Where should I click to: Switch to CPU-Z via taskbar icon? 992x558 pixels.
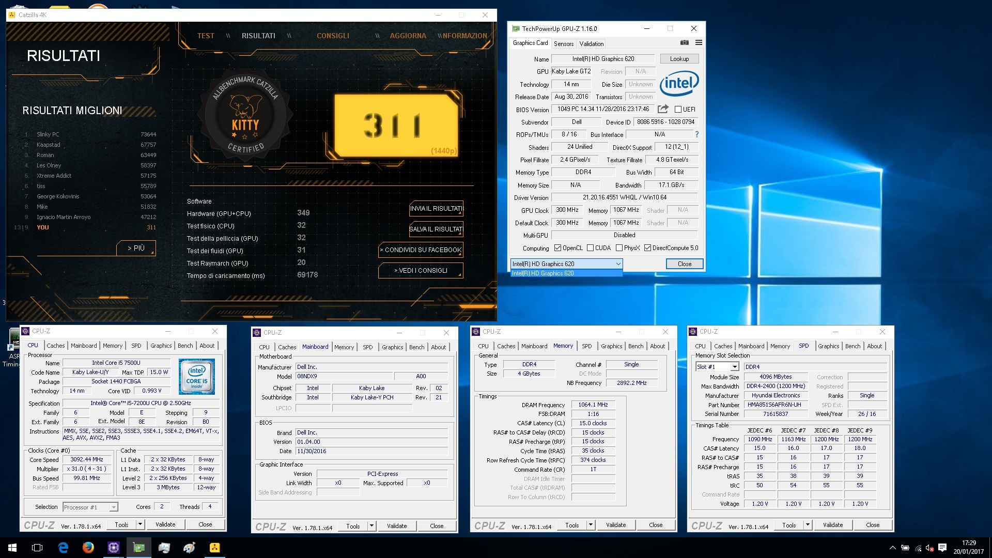[114, 548]
